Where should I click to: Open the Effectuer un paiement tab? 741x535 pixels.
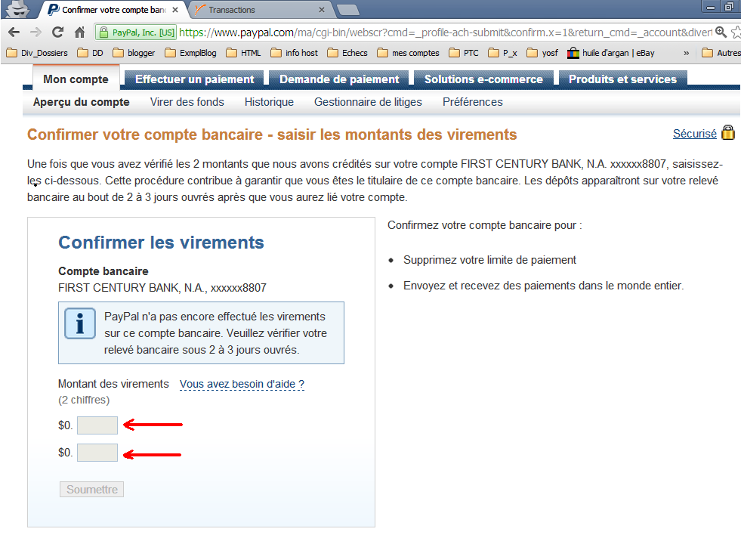(195, 79)
